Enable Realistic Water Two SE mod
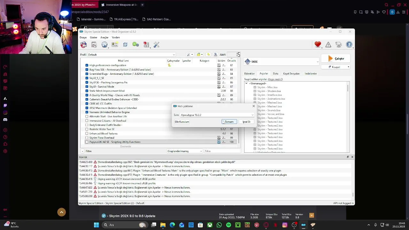409x230 pixels. point(87,129)
